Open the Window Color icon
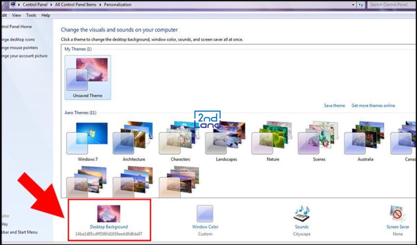This screenshot has height=245, width=417. (205, 213)
